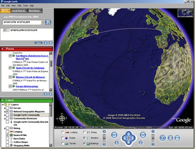This screenshot has width=195, height=149.
Task: Click the compass on the globe view
Action: pos(62,118)
